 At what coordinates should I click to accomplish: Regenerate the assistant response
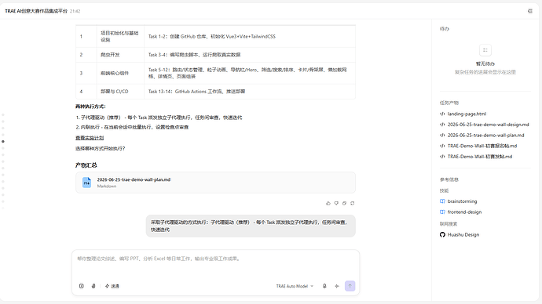pyautogui.click(x=352, y=204)
